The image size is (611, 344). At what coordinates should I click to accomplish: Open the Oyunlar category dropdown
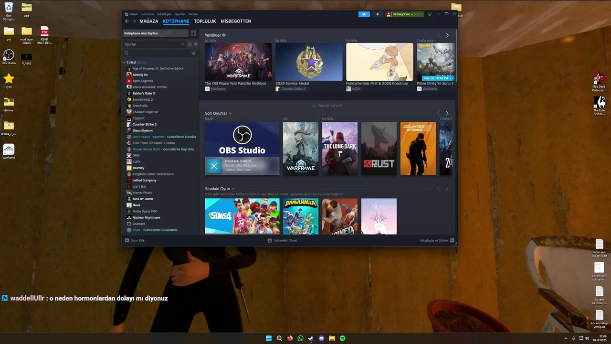pyautogui.click(x=154, y=44)
